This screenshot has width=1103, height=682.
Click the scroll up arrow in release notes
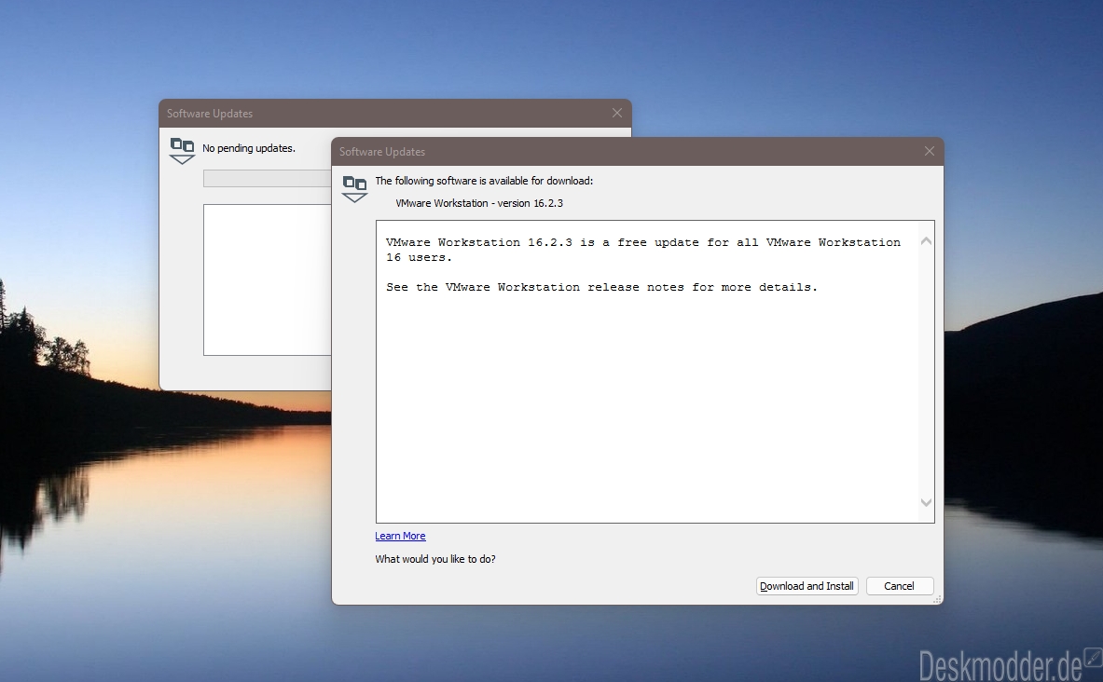[x=926, y=241]
